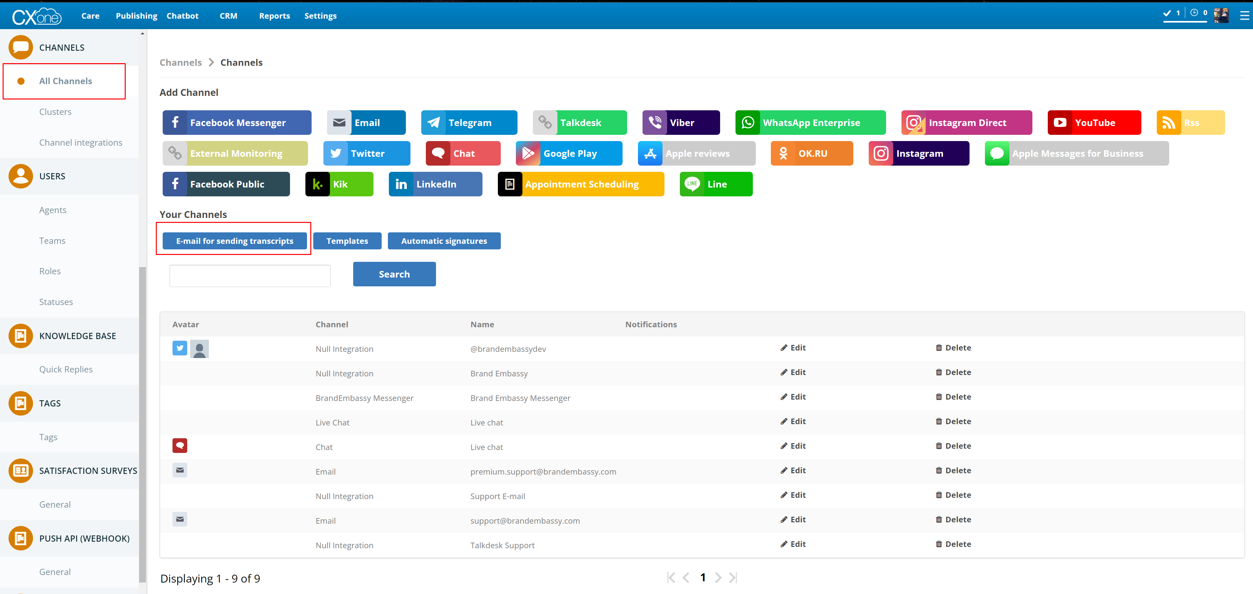1253x594 pixels.
Task: Add a Google Play channel
Action: (569, 153)
